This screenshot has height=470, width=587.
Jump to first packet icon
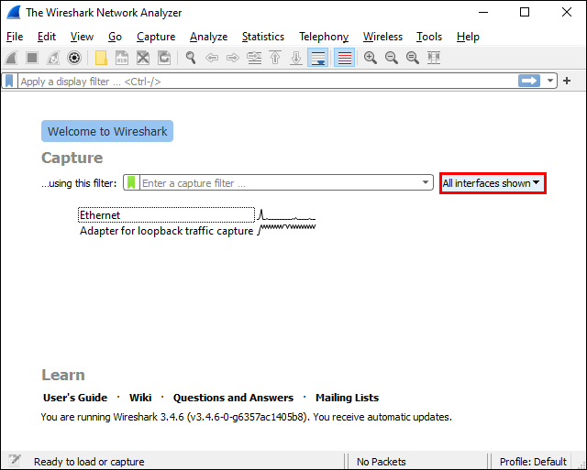click(275, 58)
